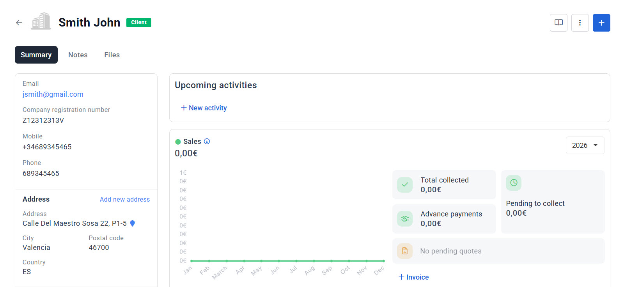
Task: Click the company building avatar icon
Action: (x=41, y=21)
